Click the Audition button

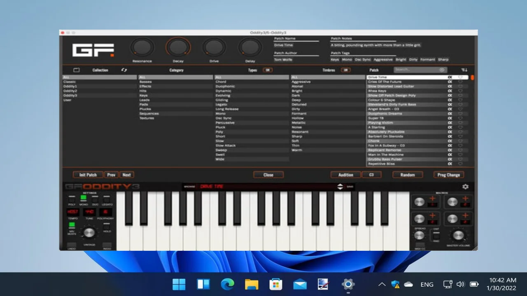point(346,175)
